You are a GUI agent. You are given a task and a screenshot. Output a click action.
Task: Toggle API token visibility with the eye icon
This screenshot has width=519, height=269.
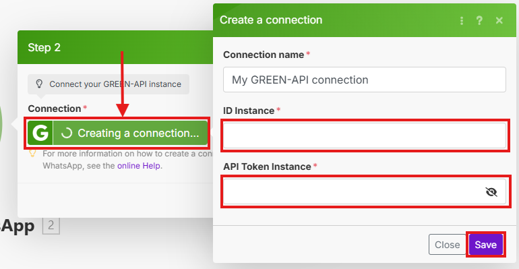[491, 191]
